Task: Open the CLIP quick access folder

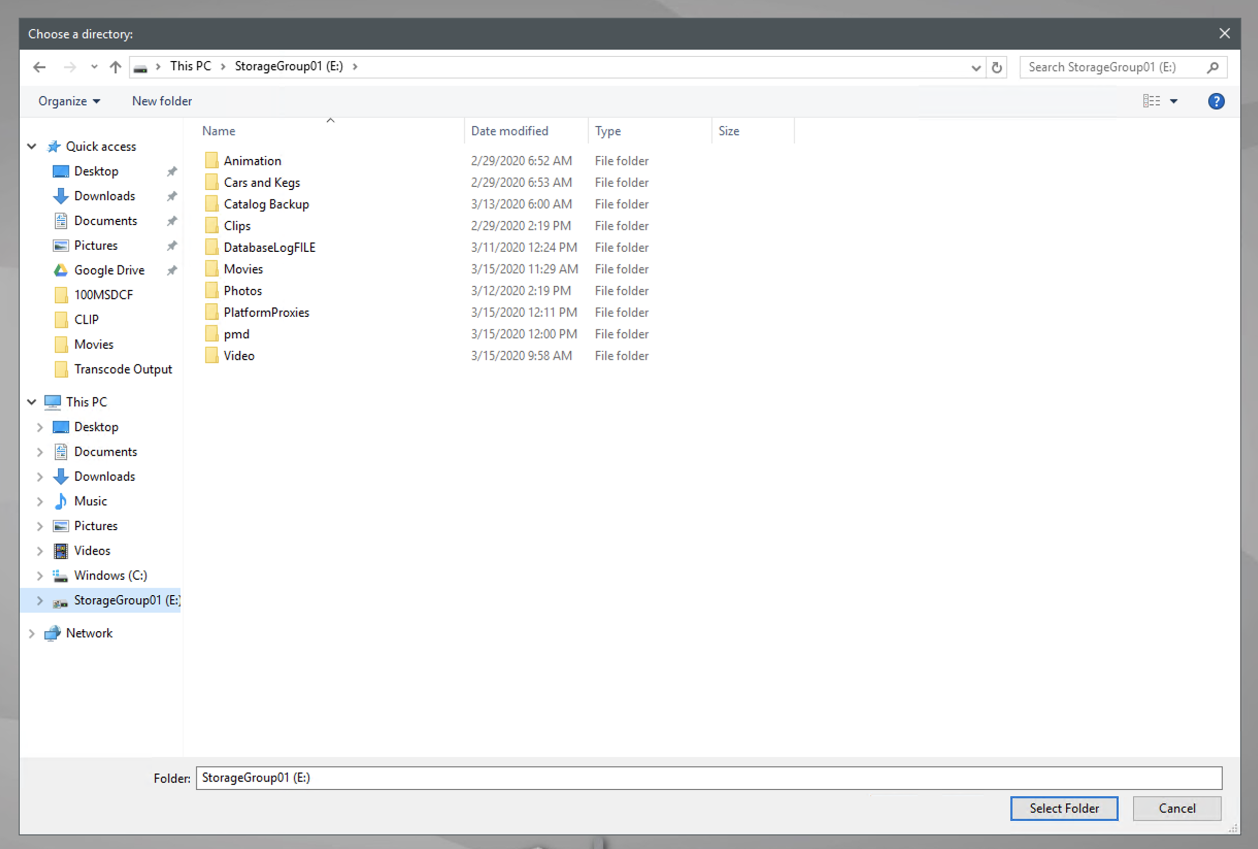Action: [87, 320]
